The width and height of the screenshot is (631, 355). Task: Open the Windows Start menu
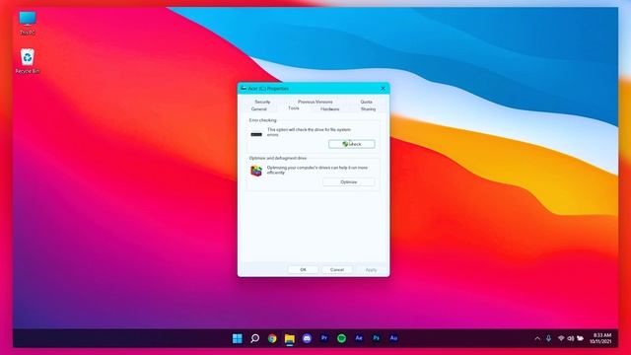(238, 338)
